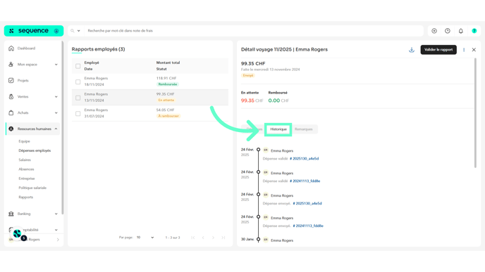Screen dimensions: 485x272
Task: Click the Projets checkmark icon
Action: click(11, 81)
